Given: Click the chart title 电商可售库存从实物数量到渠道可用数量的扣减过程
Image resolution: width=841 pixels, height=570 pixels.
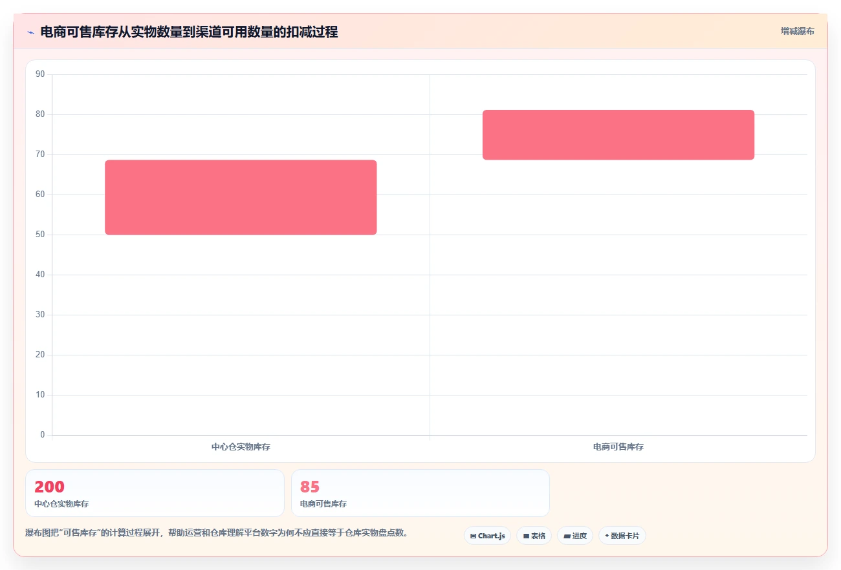Looking at the screenshot, I should 189,32.
